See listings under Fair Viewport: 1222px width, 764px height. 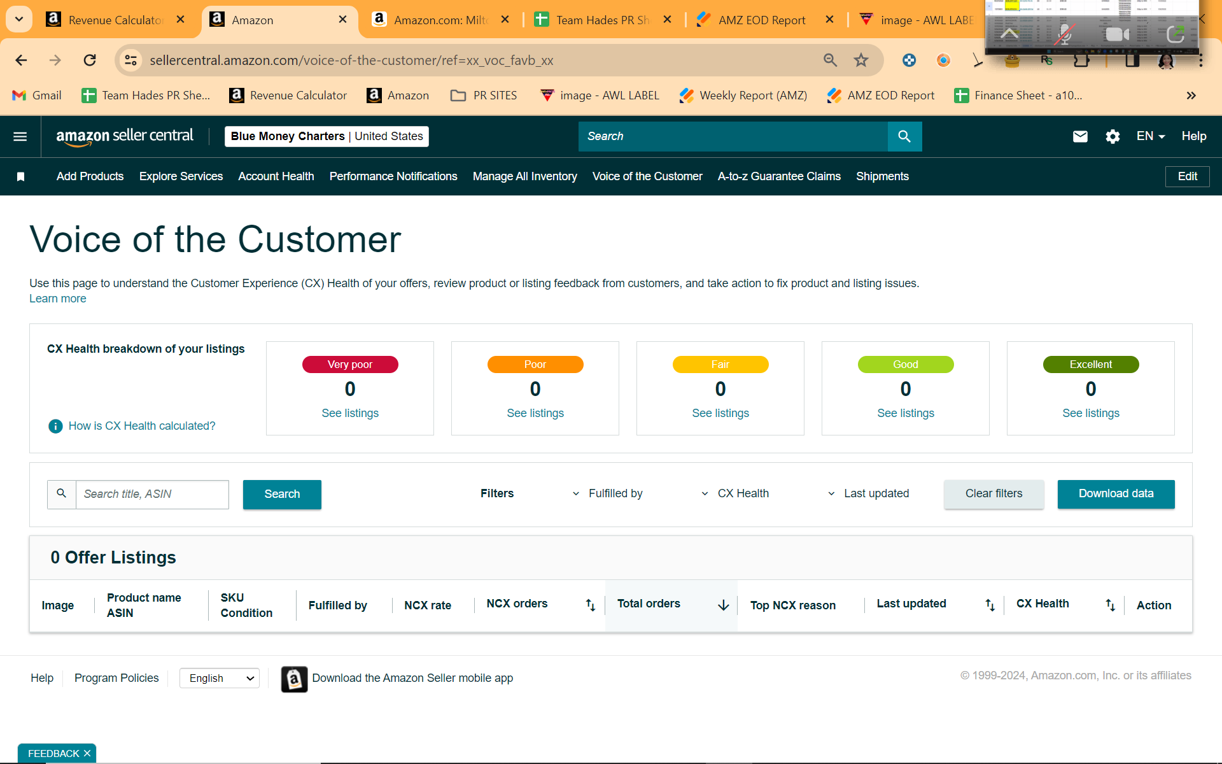pyautogui.click(x=720, y=413)
